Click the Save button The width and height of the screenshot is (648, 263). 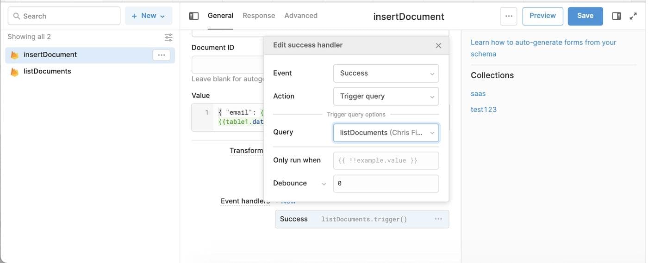(x=585, y=16)
